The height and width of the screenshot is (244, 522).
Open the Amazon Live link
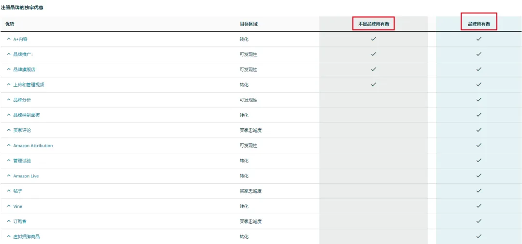[26, 176]
